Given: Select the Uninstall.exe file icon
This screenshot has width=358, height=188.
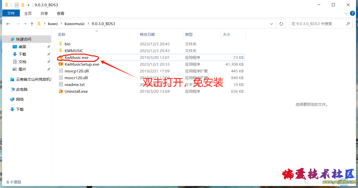Looking at the screenshot, I should pyautogui.click(x=60, y=91).
